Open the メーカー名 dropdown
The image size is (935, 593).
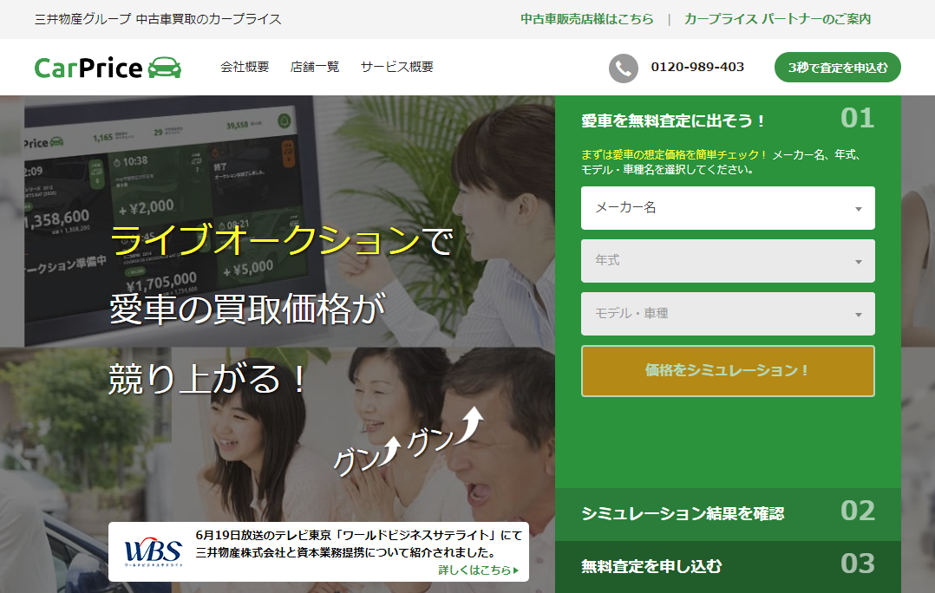727,208
